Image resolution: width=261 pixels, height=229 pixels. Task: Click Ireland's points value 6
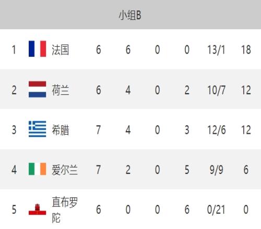(x=246, y=170)
